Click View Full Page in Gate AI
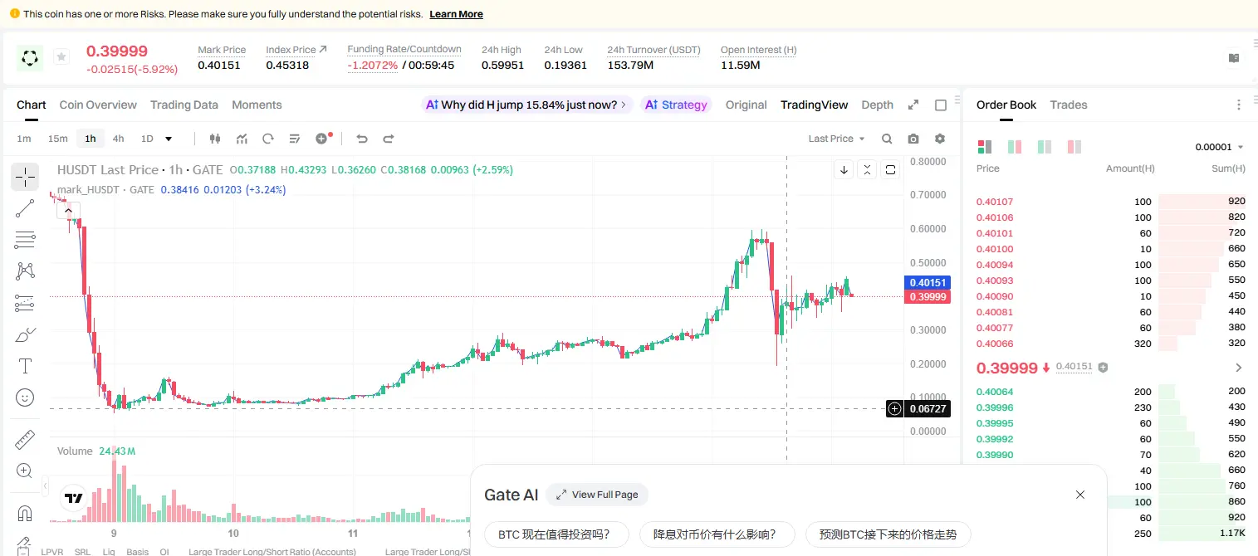1258x556 pixels. (x=597, y=495)
